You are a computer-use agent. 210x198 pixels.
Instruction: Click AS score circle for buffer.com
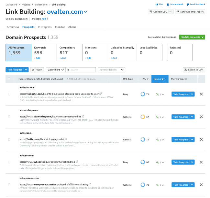[143, 139]
